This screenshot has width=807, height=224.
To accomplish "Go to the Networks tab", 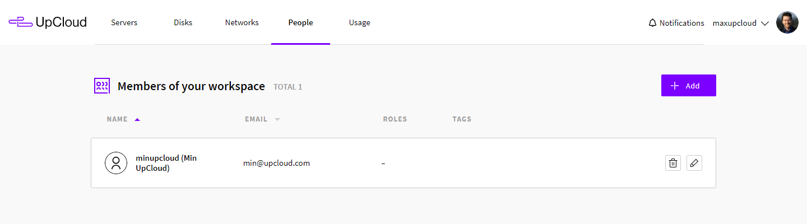I will (242, 23).
